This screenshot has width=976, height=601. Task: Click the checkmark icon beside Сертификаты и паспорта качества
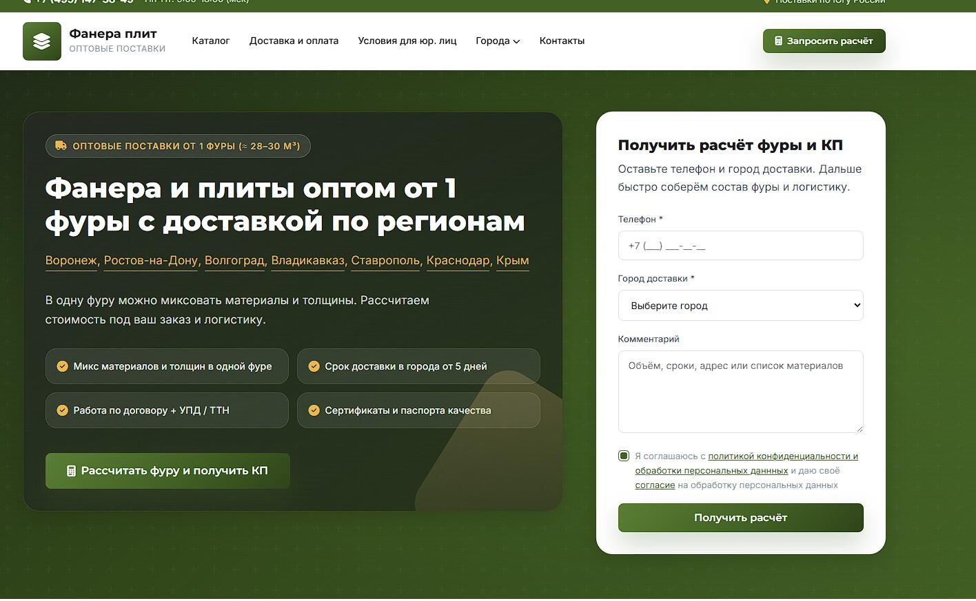pyautogui.click(x=314, y=410)
